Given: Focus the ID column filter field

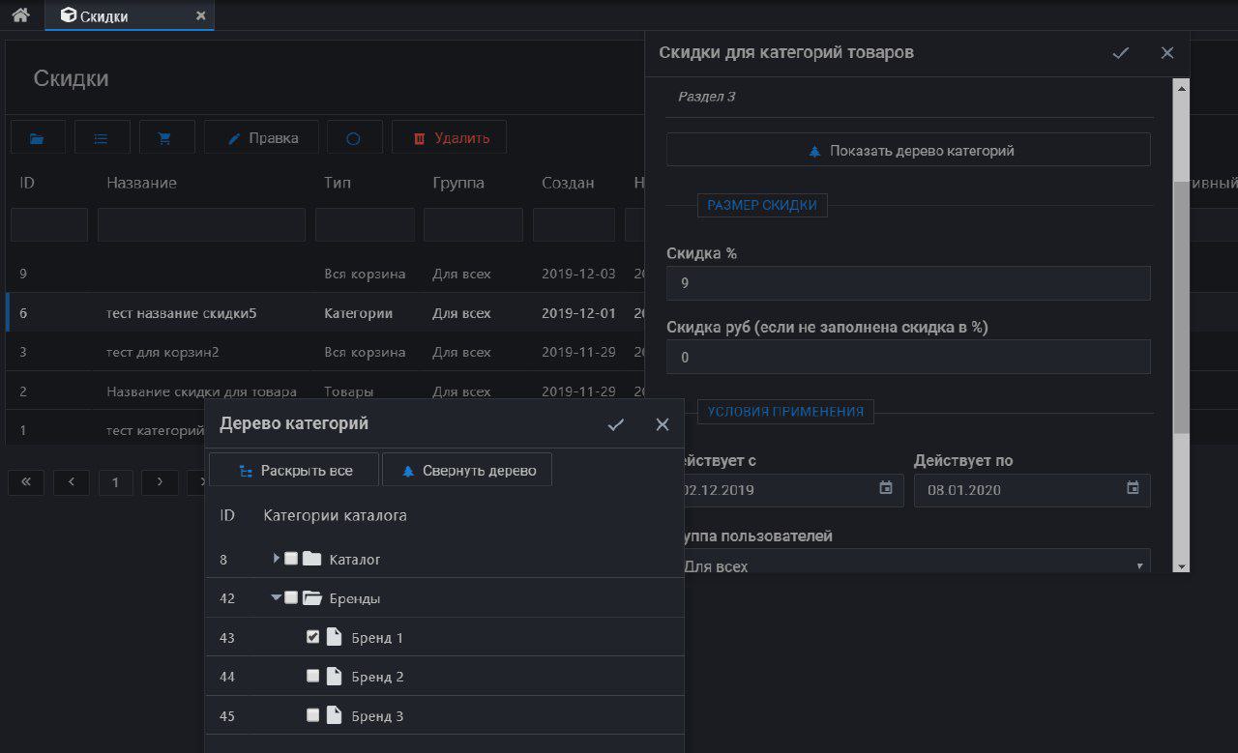Looking at the screenshot, I should (49, 224).
